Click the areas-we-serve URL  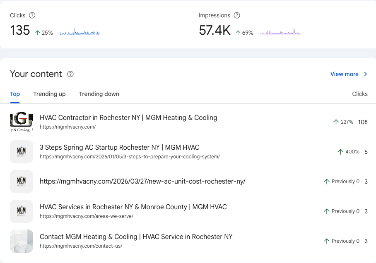tap(86, 216)
